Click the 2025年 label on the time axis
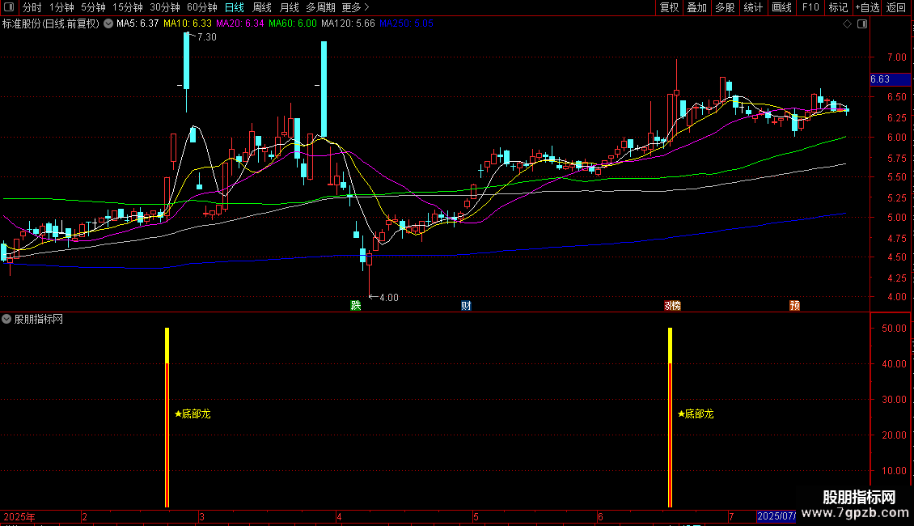914x526 pixels. tap(19, 516)
